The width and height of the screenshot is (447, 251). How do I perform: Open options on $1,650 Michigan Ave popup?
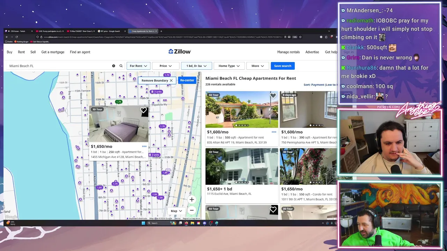(x=144, y=146)
